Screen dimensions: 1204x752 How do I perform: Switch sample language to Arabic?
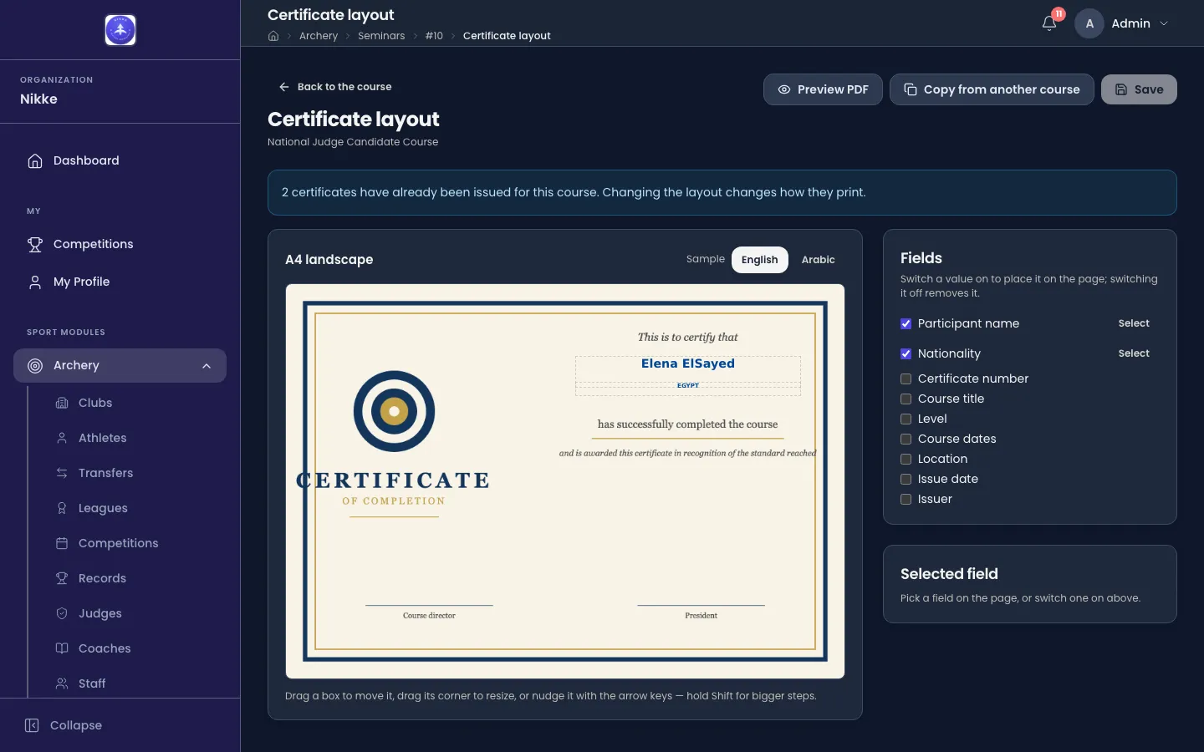pos(818,260)
